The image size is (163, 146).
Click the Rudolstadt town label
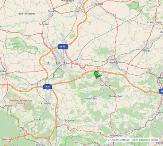pos(116,135)
